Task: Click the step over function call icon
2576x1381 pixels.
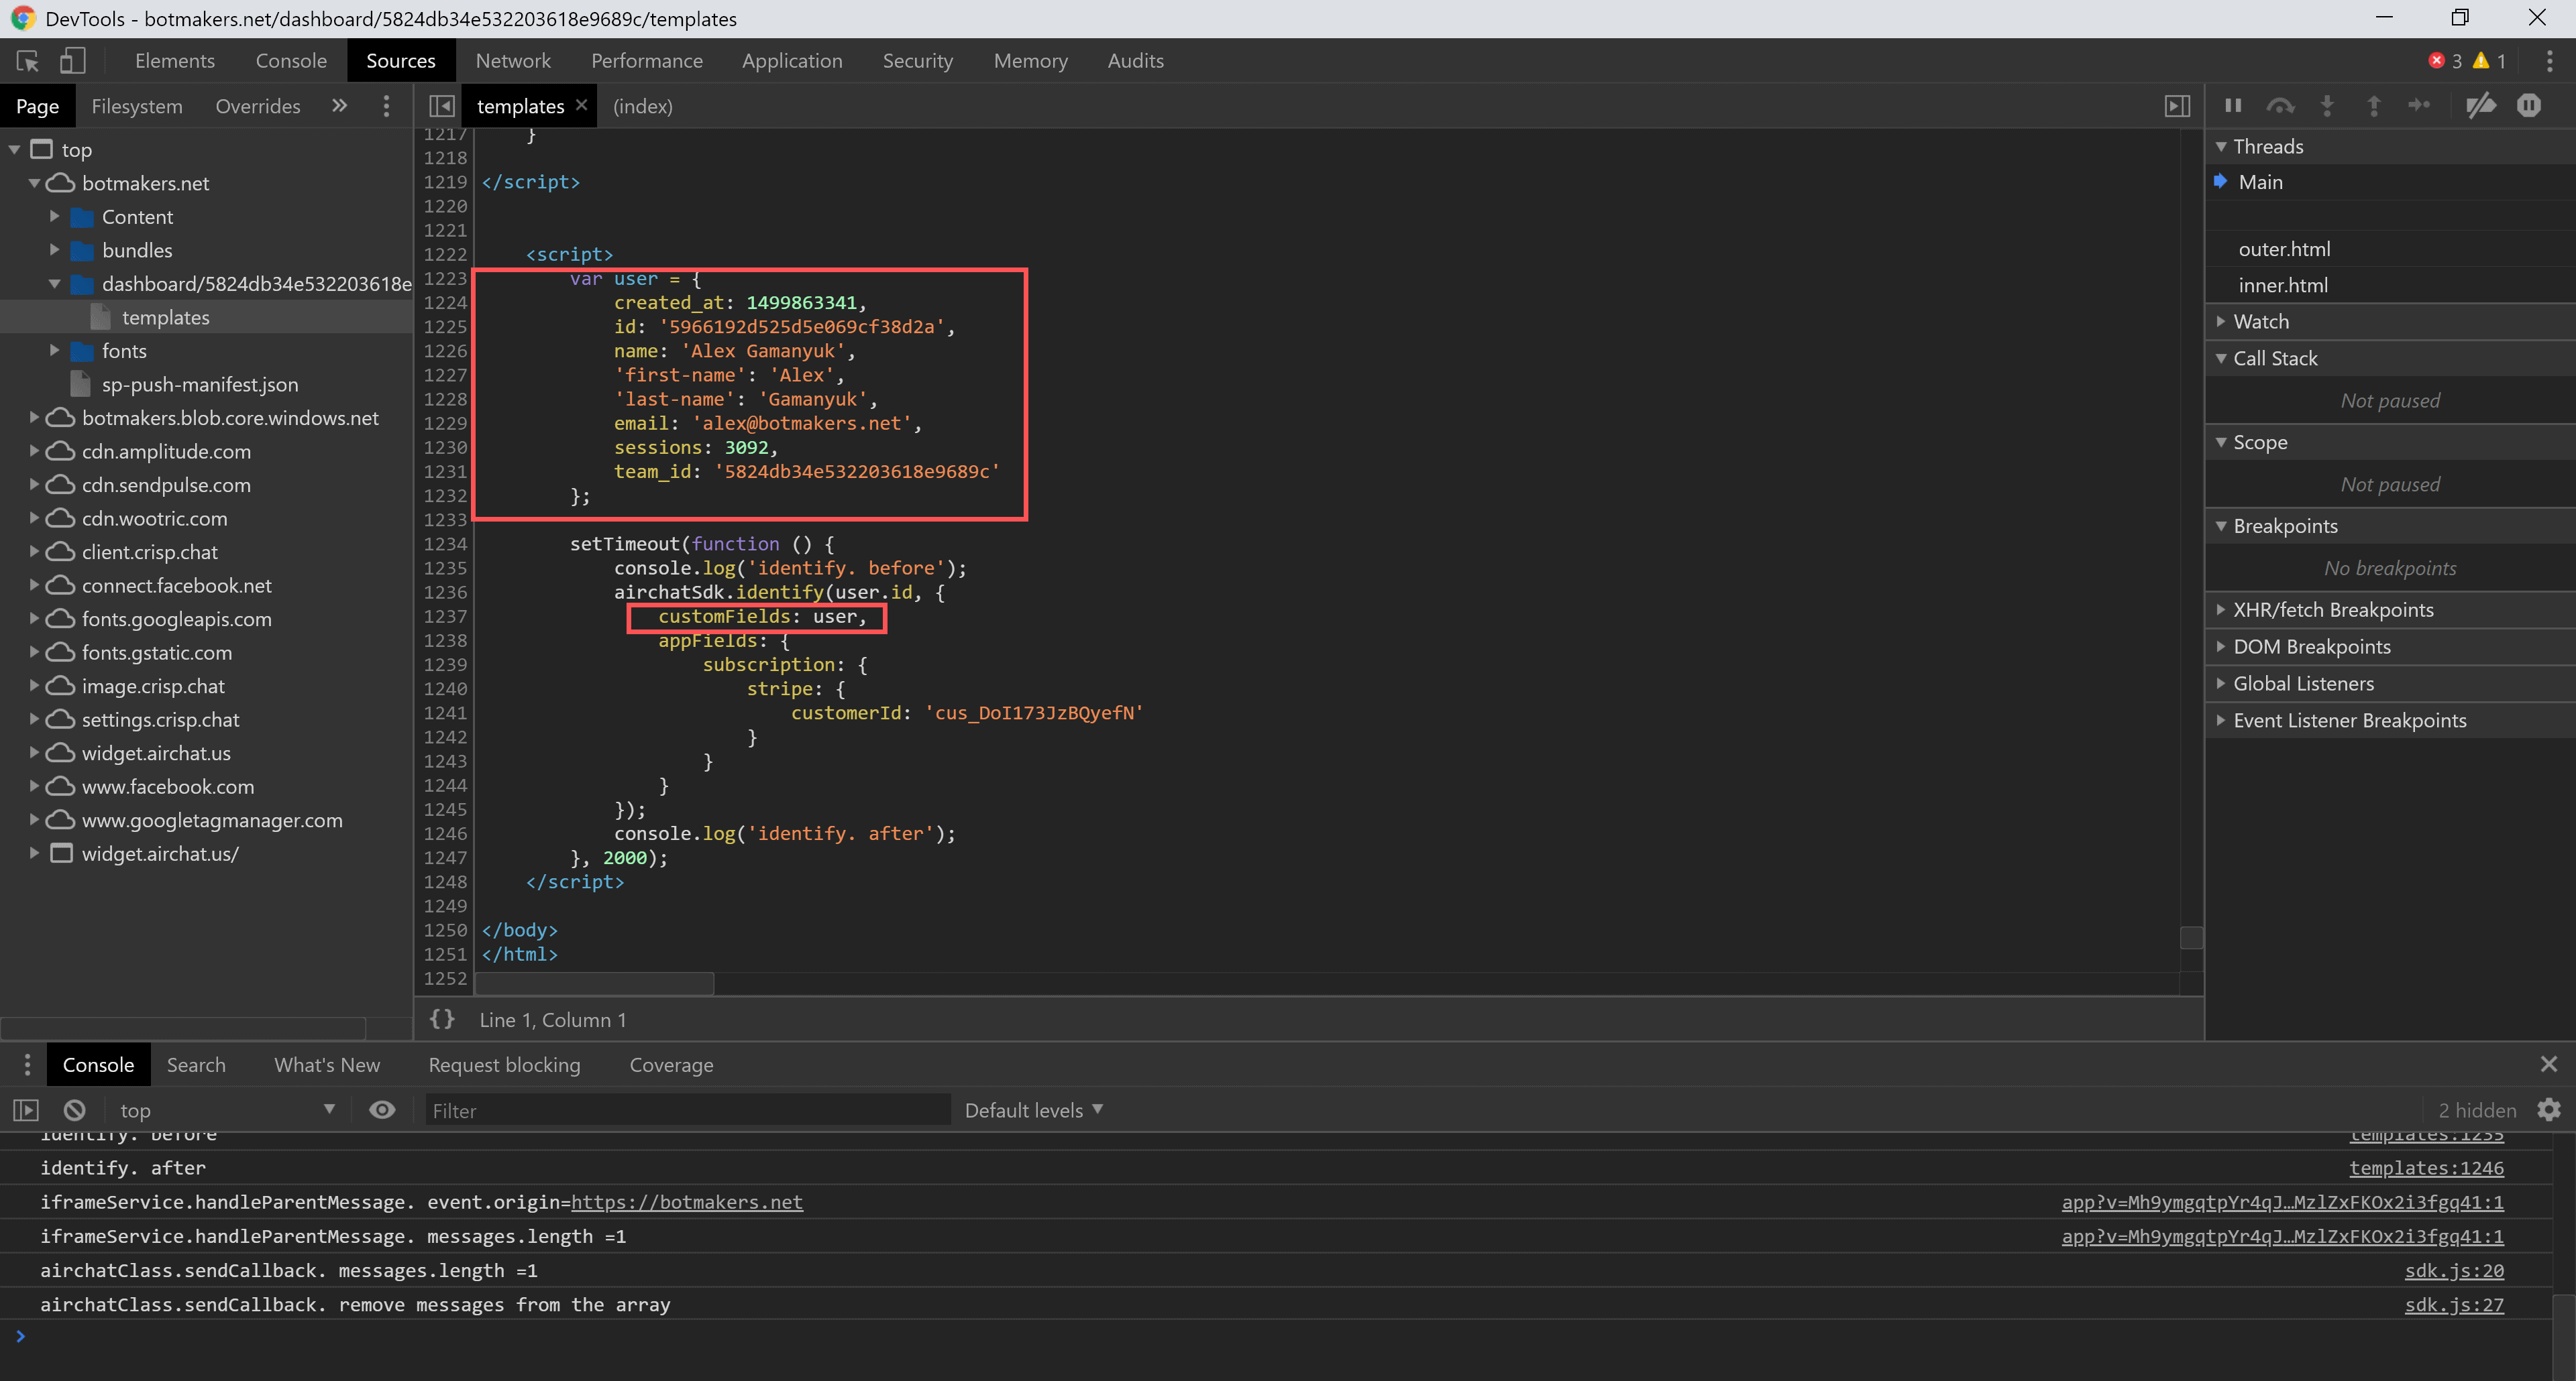Action: (x=2280, y=105)
